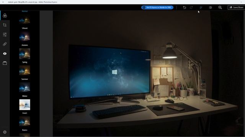Apply the Spring look thumbnail

click(x=24, y=54)
